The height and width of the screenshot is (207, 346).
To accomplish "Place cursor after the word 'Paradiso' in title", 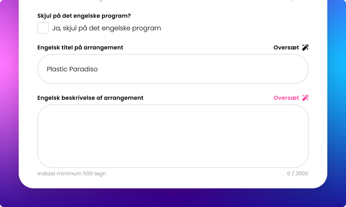I will pos(98,69).
